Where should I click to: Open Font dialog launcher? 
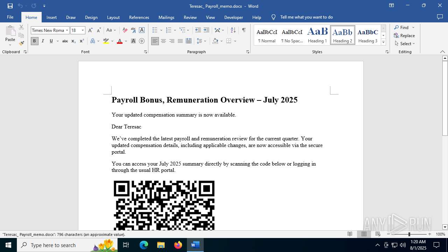coord(146,52)
